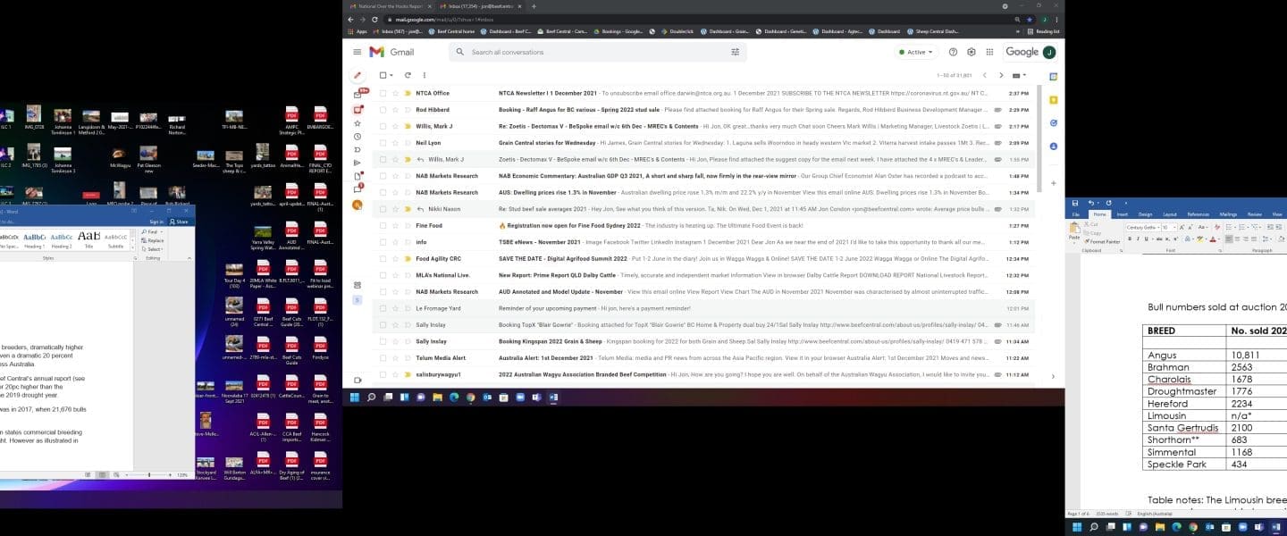Open Gmail more options three-dot menu
Viewport: 1287px width, 536px height.
424,75
